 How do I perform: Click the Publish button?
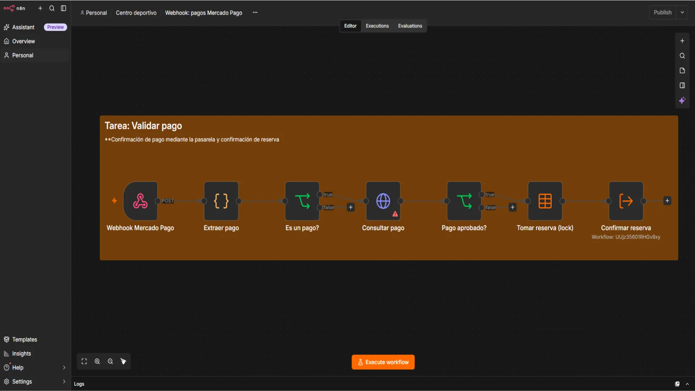(662, 12)
